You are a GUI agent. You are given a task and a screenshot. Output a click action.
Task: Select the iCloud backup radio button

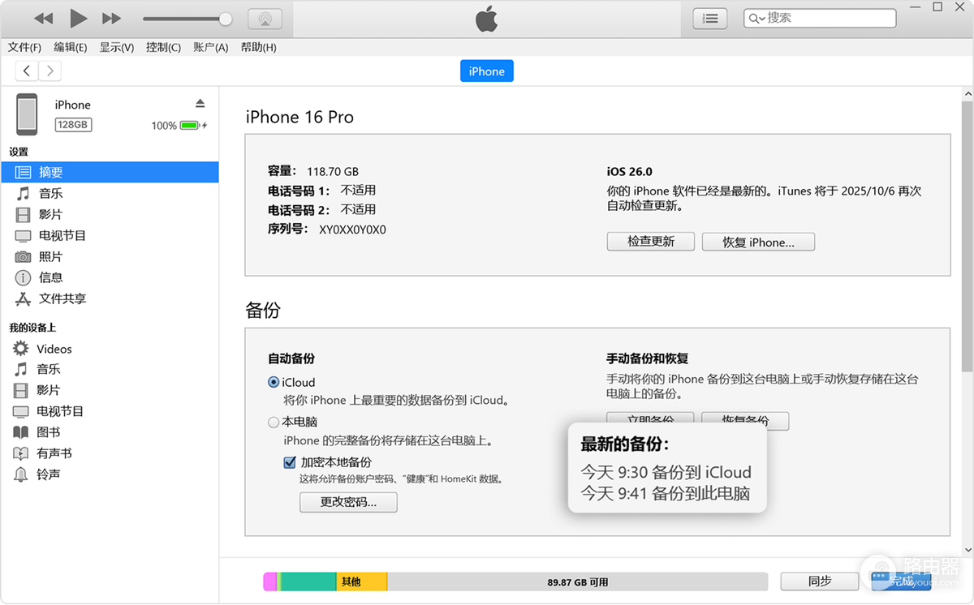click(274, 382)
